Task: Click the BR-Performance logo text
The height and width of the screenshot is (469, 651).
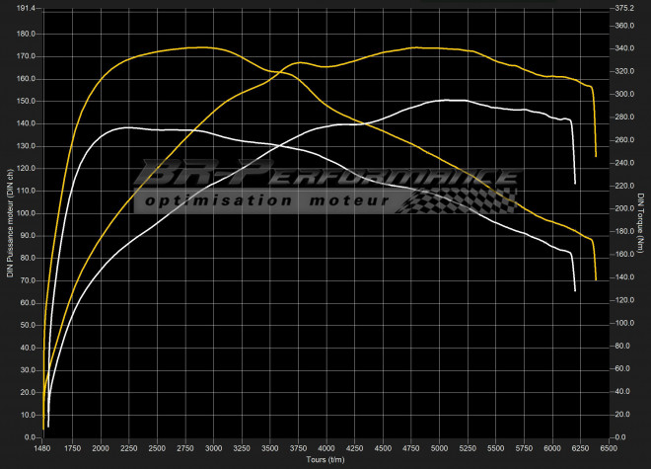Action: 325,176
